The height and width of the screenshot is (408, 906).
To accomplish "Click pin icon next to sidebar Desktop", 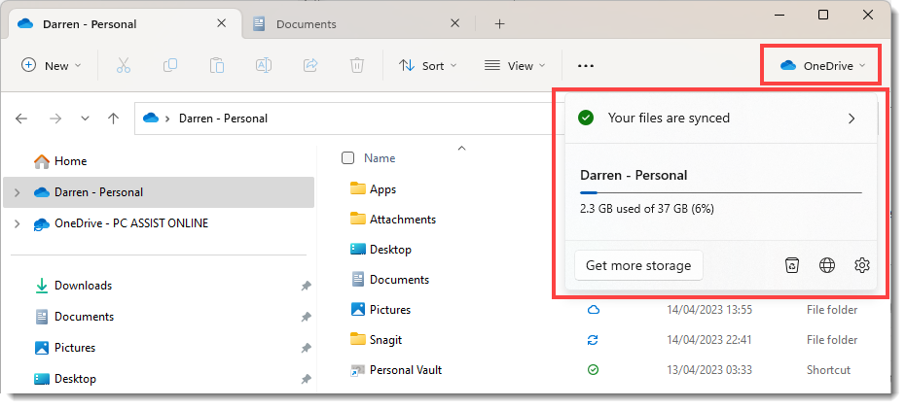I will pos(306,379).
